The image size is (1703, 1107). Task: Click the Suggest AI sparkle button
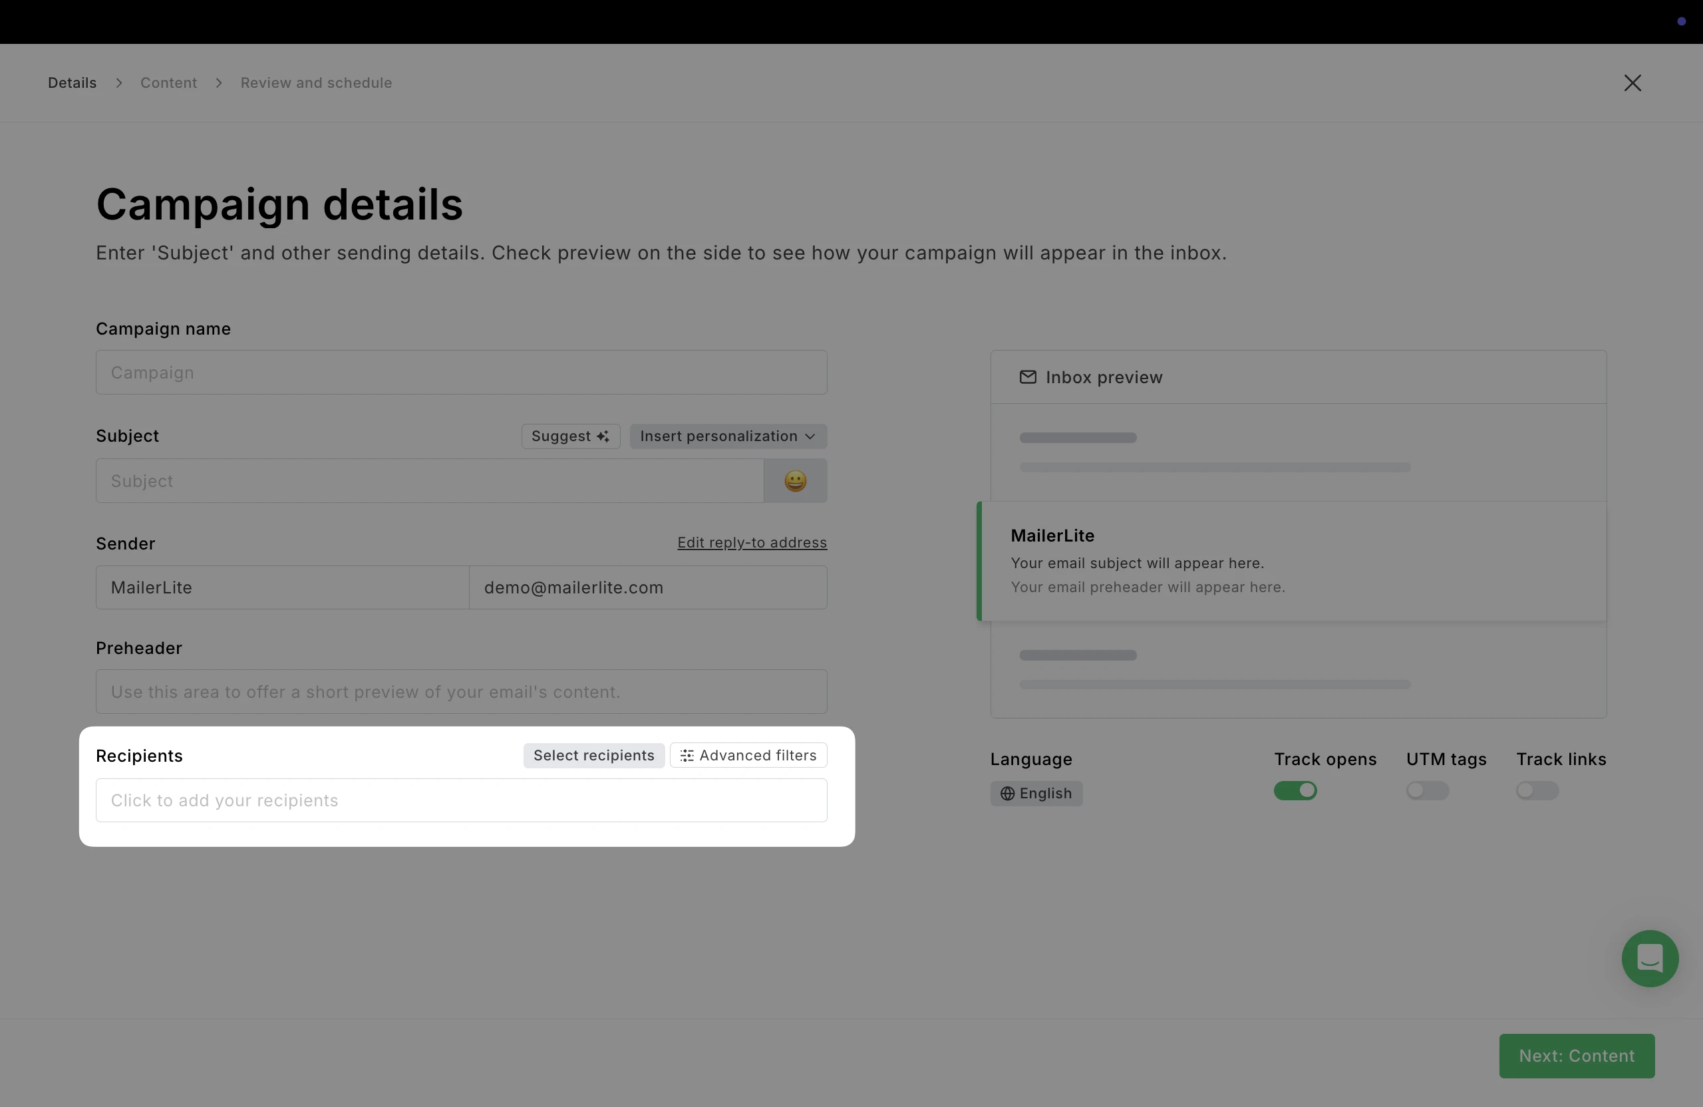(570, 436)
